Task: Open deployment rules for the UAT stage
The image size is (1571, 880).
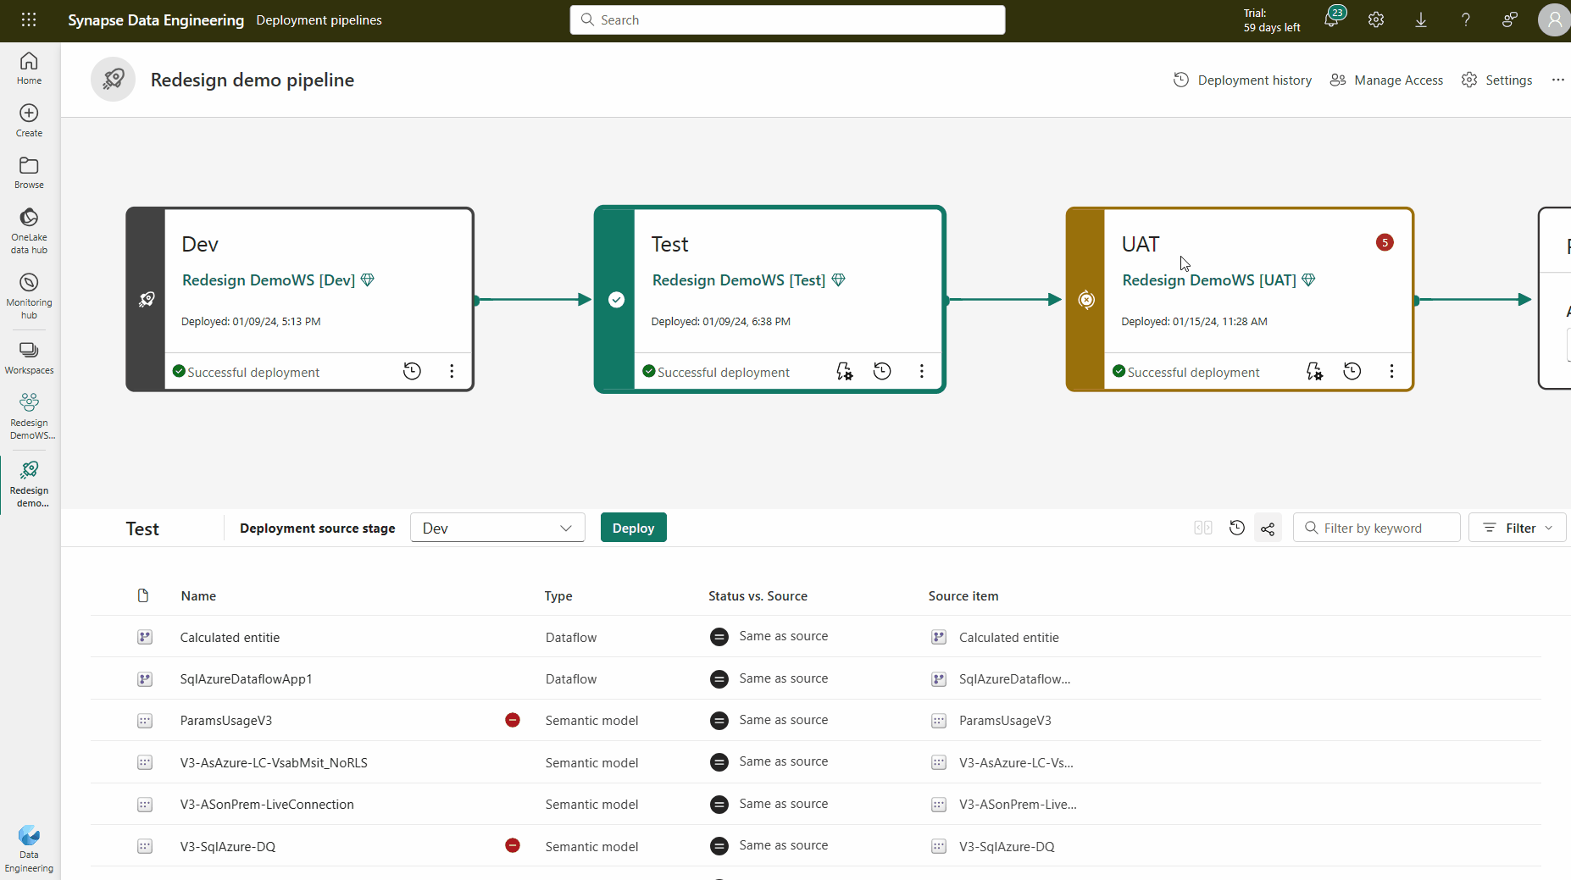Action: coord(1314,371)
